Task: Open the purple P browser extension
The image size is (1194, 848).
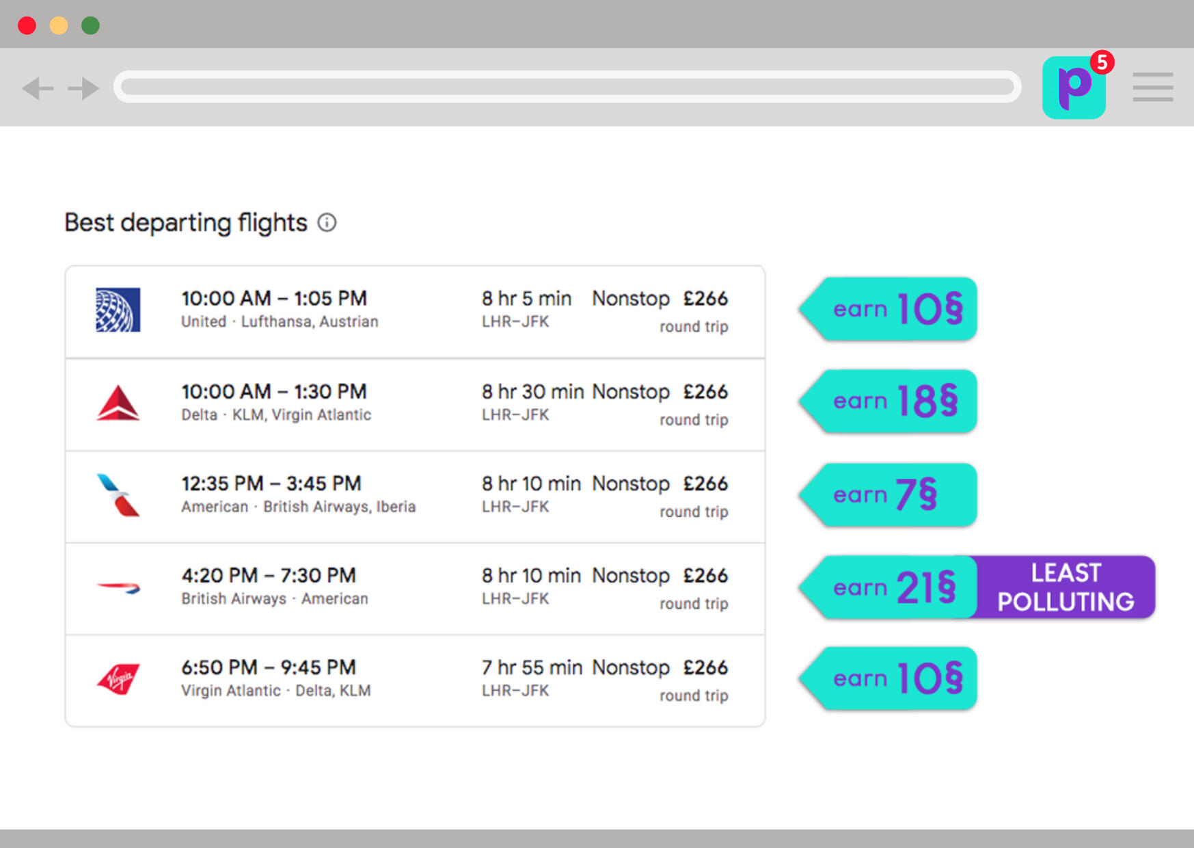Action: tap(1073, 88)
